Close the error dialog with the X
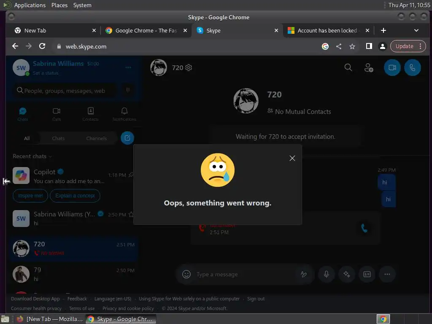The height and width of the screenshot is (324, 432). coord(292,158)
